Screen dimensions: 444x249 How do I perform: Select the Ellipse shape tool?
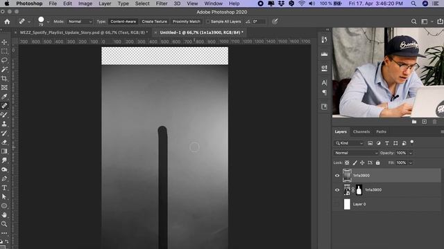[4, 206]
